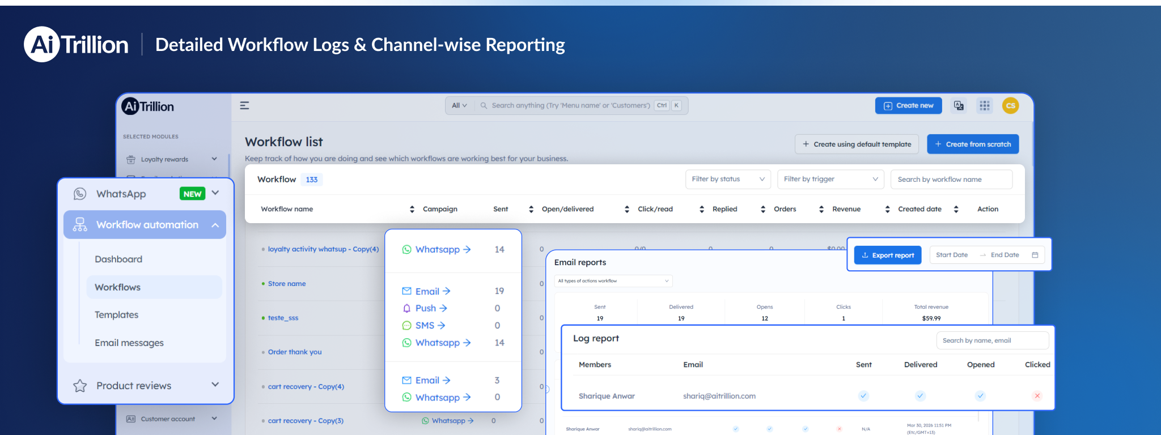Open Email messages menu item
The image size is (1161, 435).
[x=129, y=343]
